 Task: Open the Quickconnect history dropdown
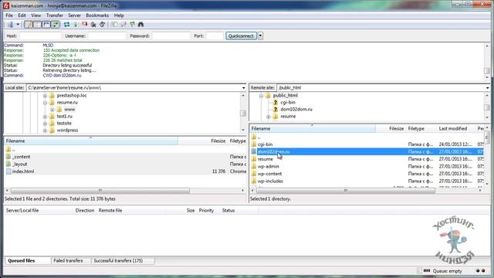click(261, 36)
